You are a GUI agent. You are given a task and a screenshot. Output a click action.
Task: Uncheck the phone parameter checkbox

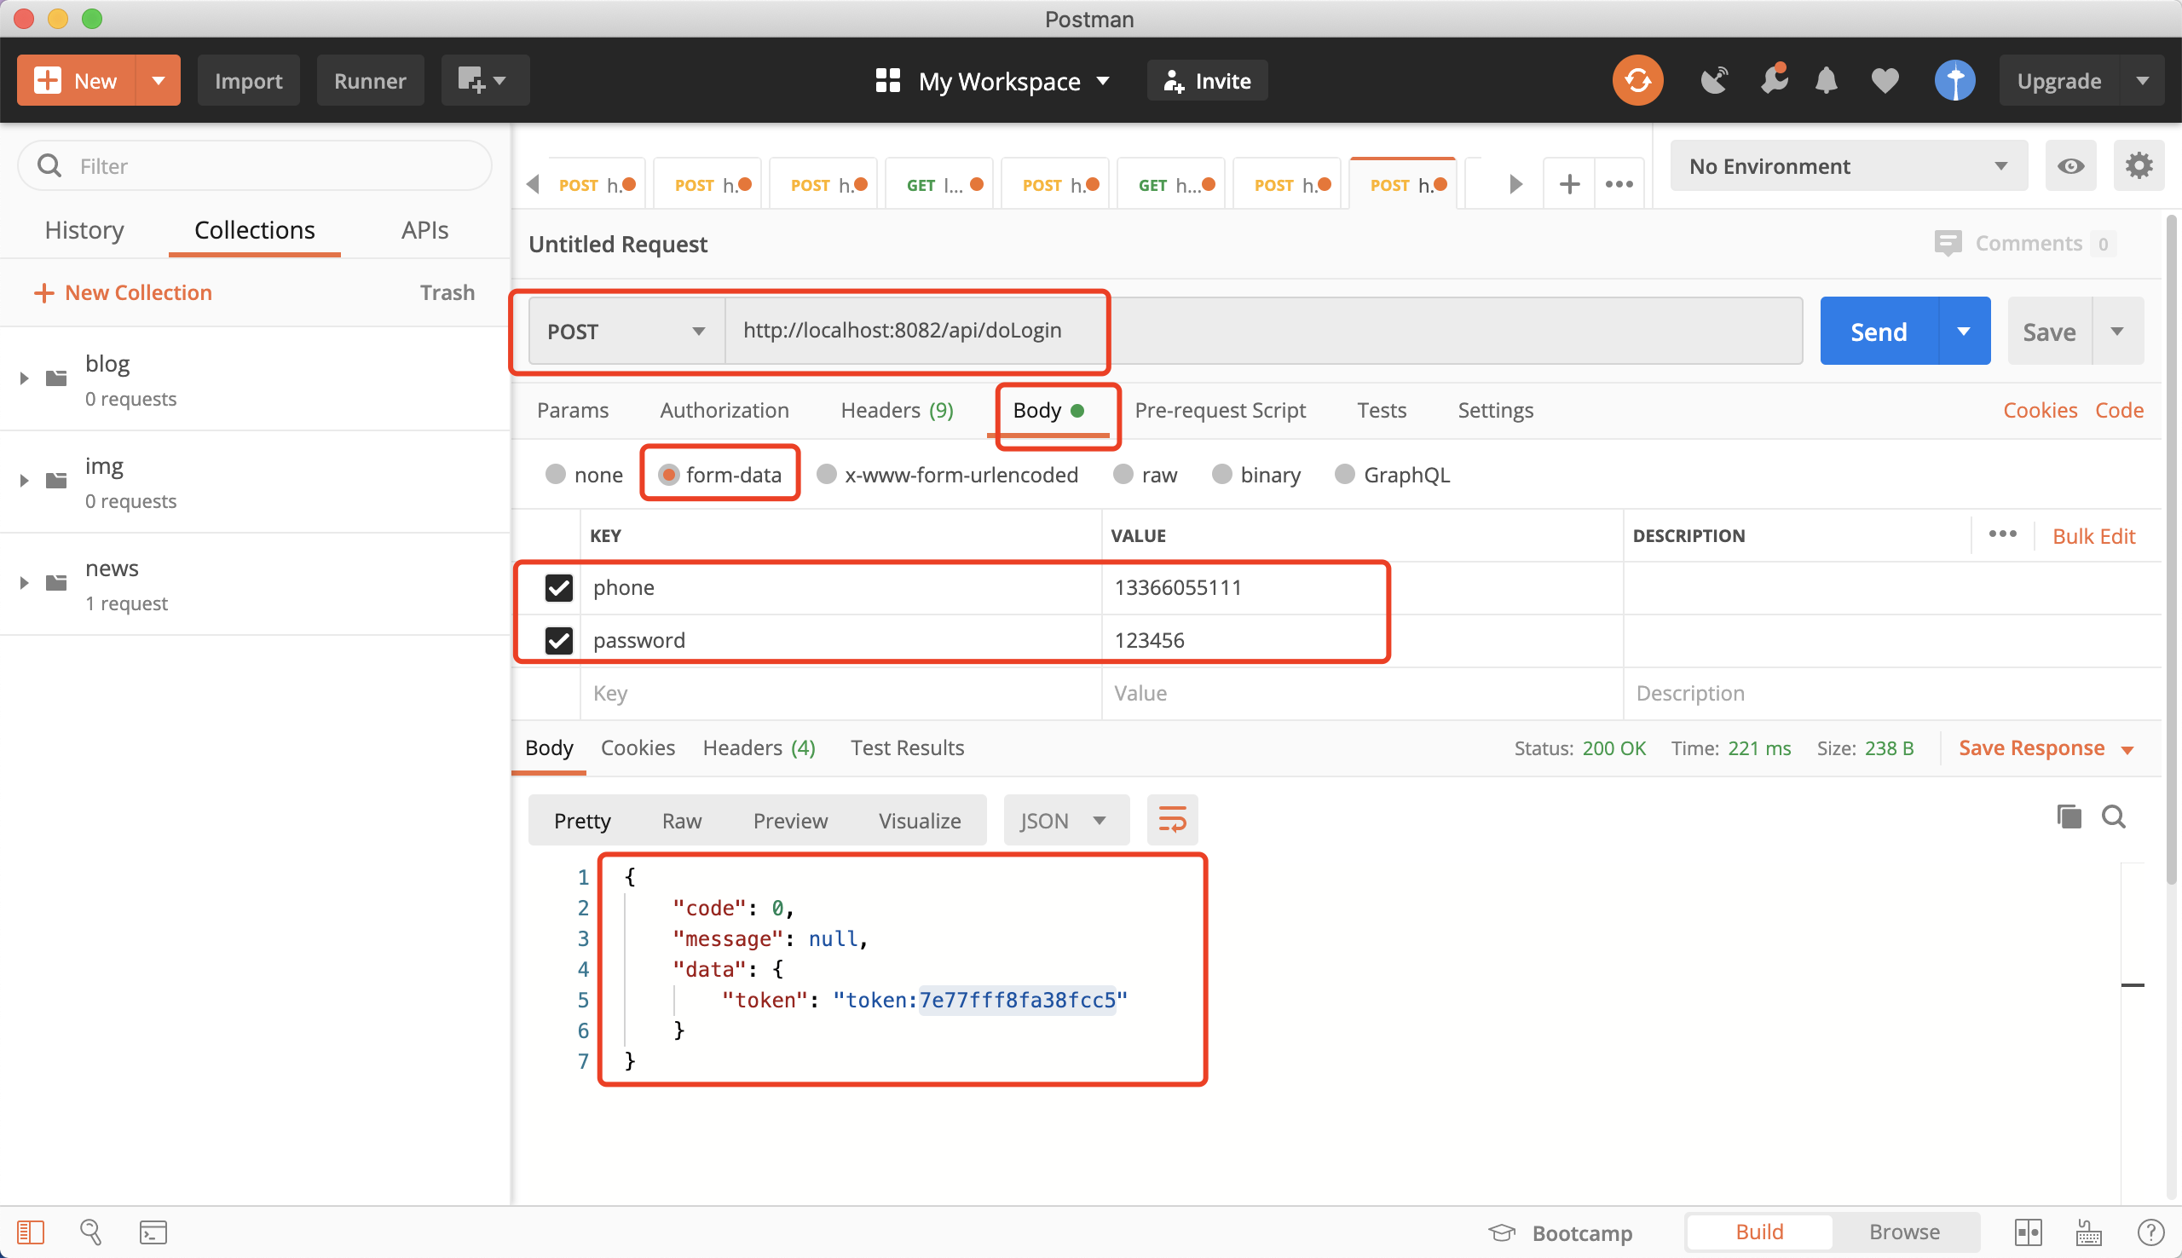(x=558, y=587)
